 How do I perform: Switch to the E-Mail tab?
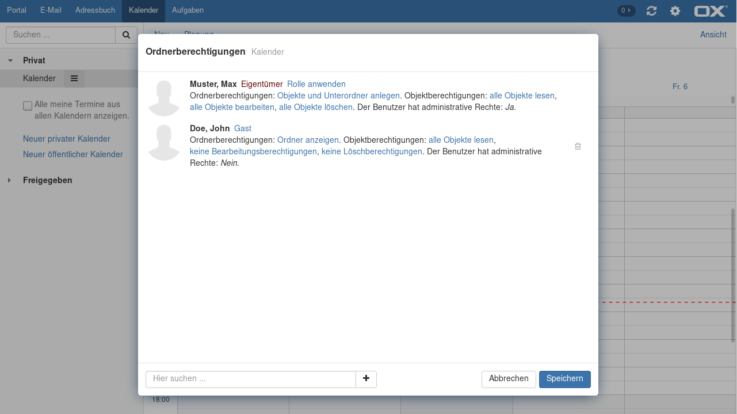coord(51,10)
